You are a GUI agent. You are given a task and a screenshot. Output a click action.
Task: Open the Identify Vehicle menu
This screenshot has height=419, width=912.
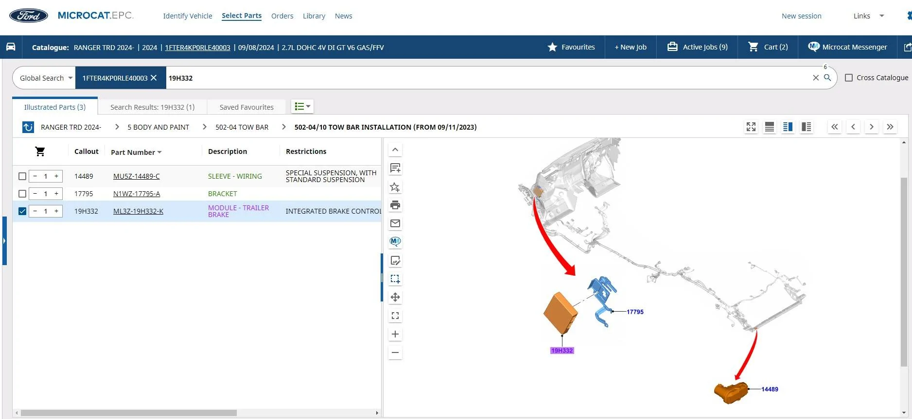coord(188,16)
